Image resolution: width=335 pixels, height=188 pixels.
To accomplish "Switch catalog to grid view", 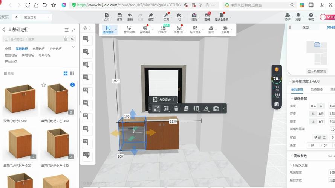I will point(66,73).
